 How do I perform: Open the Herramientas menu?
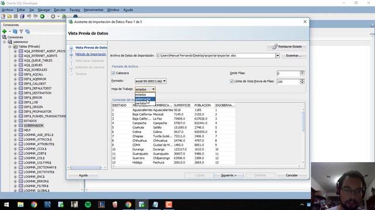pyautogui.click(x=94, y=10)
